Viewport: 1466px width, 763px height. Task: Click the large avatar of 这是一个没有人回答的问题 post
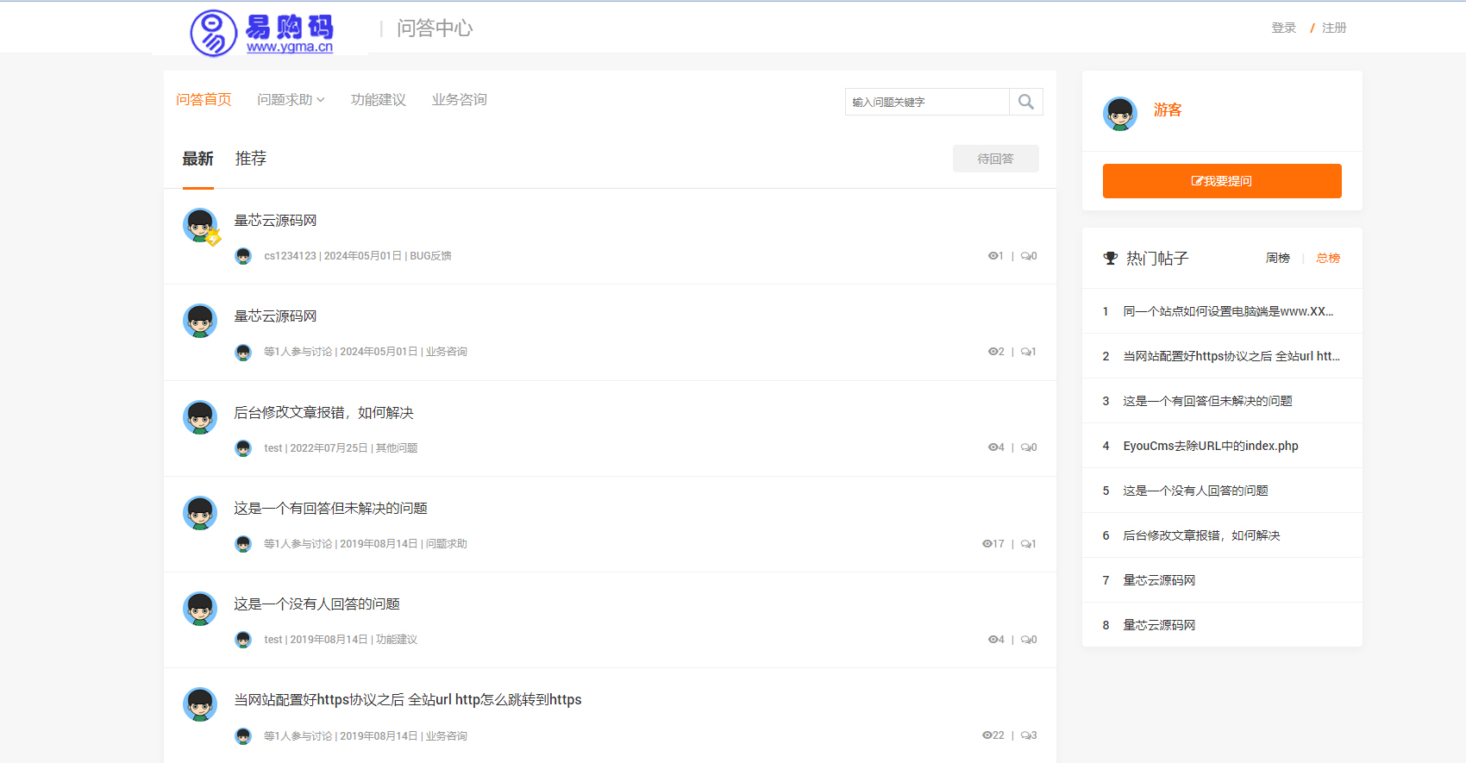[200, 609]
